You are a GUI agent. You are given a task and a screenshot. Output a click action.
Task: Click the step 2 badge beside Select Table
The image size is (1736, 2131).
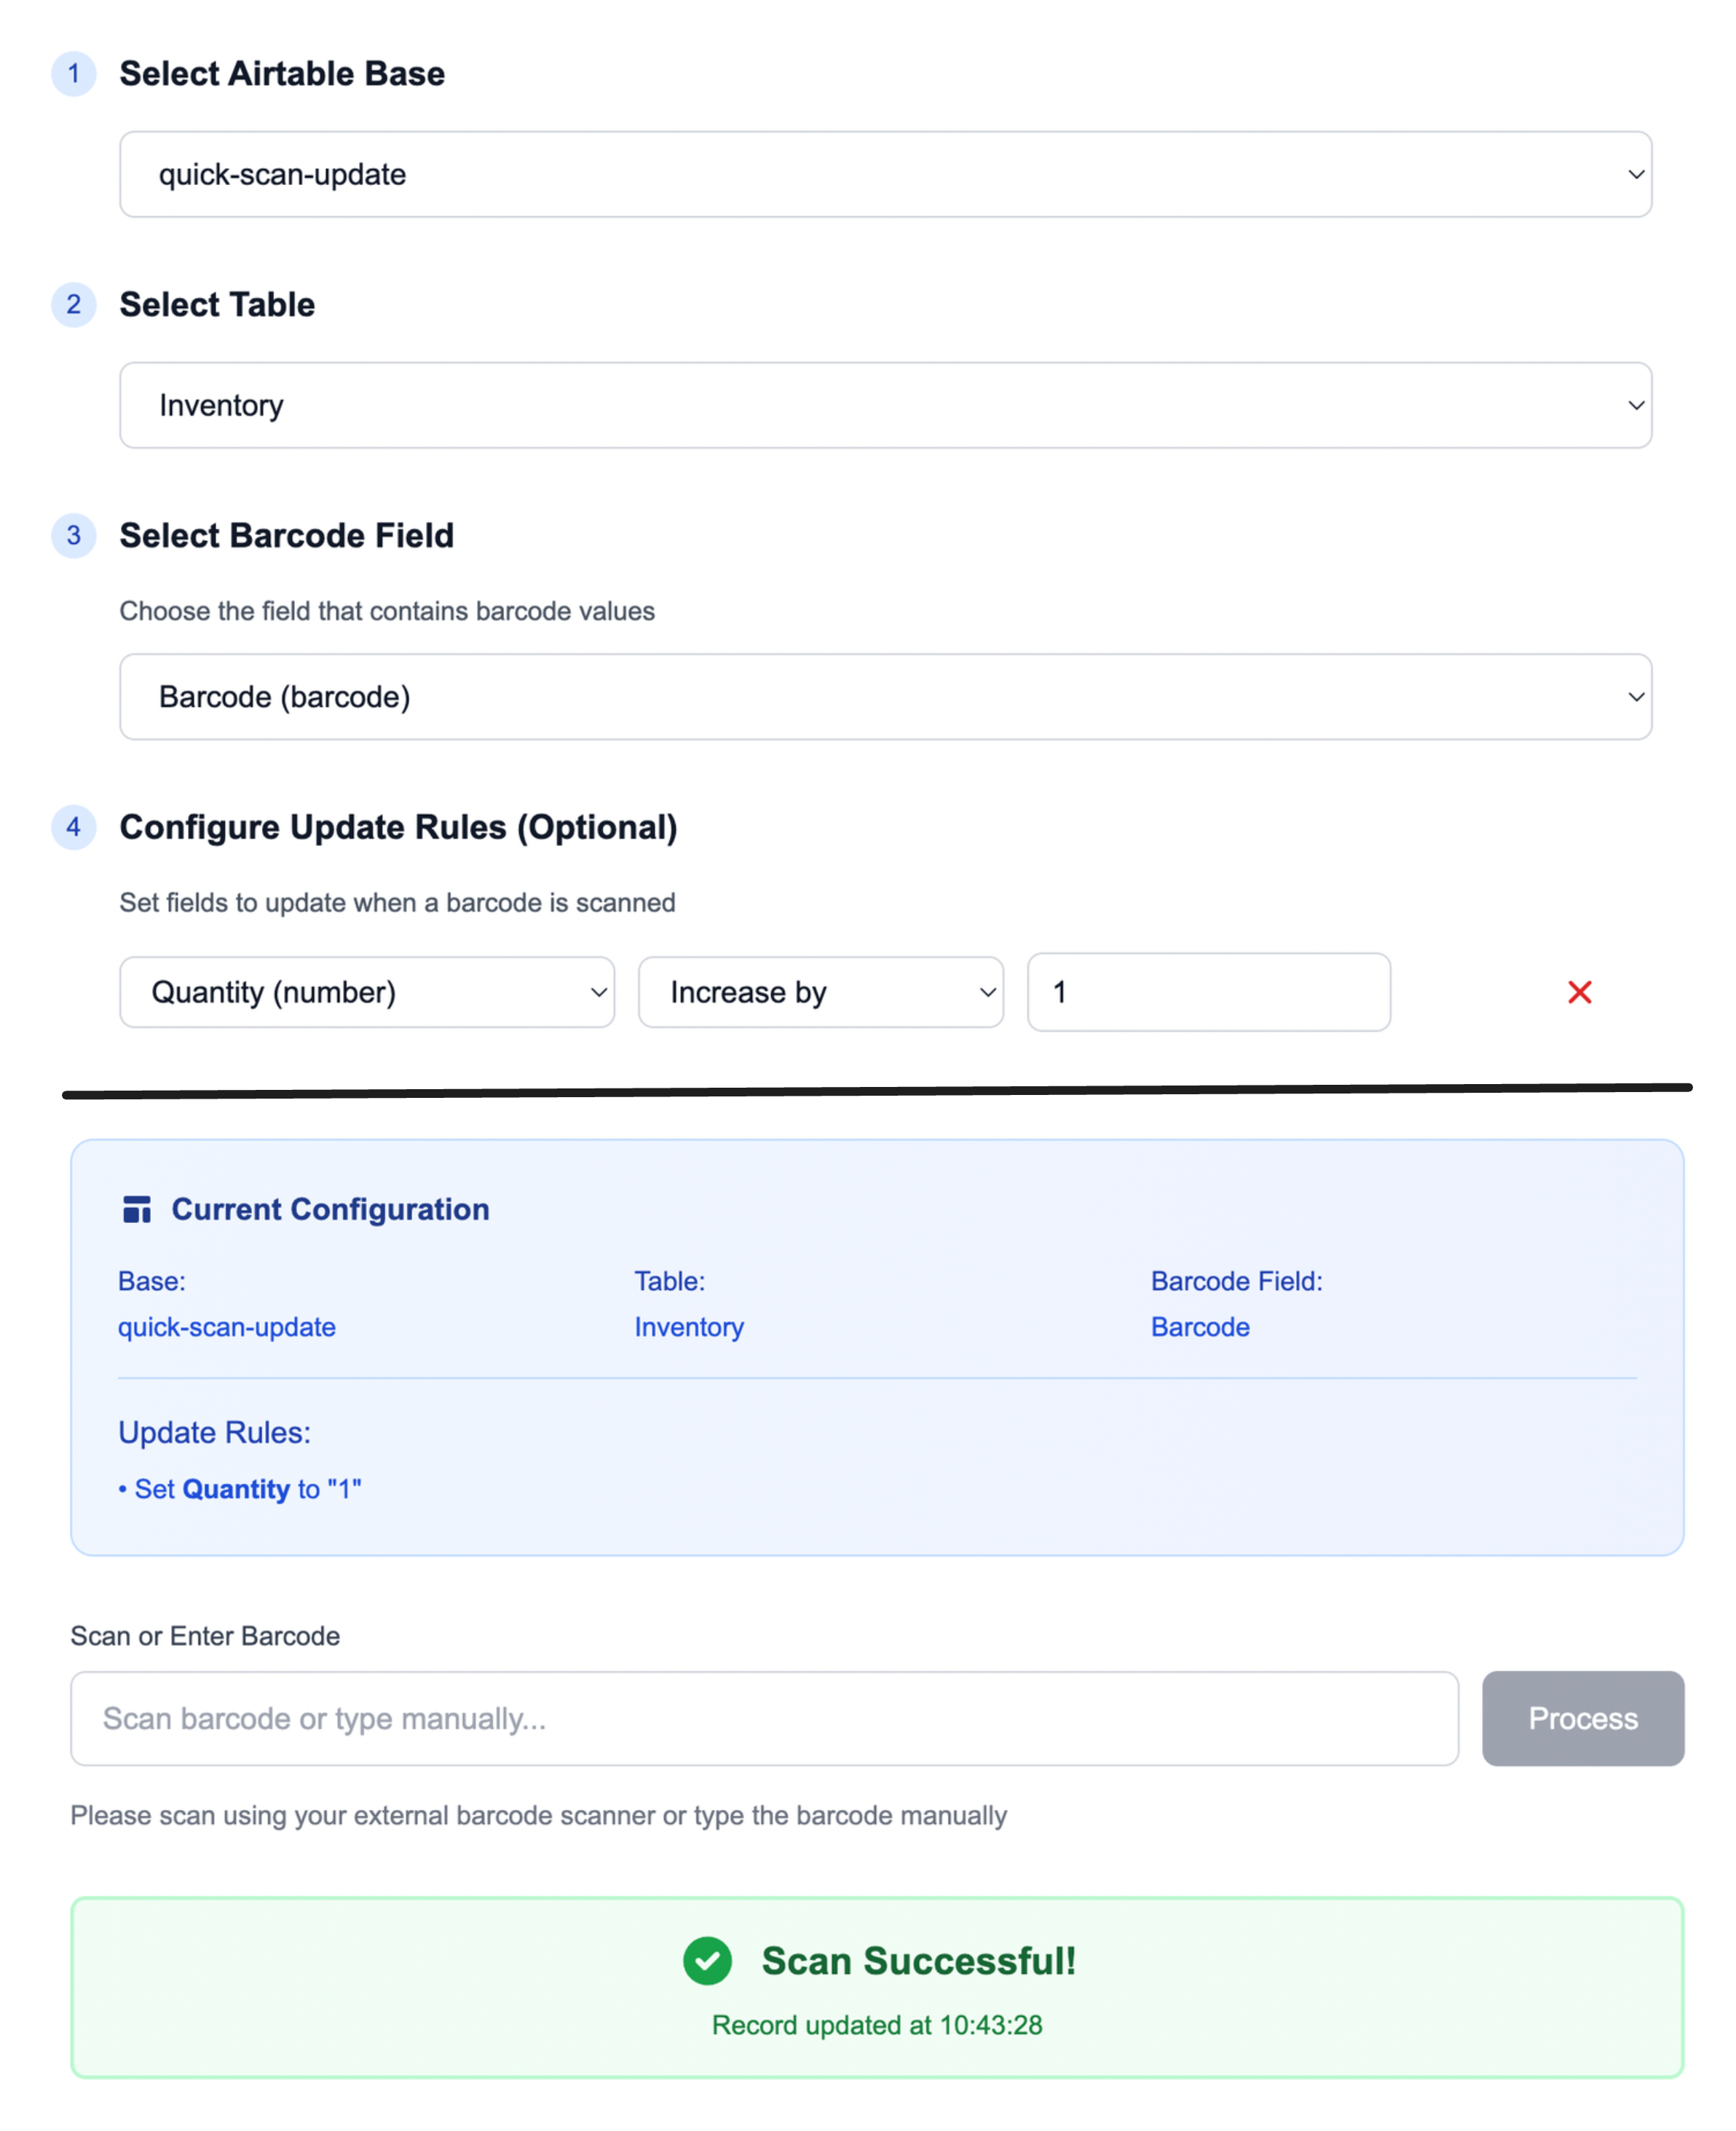click(x=74, y=305)
